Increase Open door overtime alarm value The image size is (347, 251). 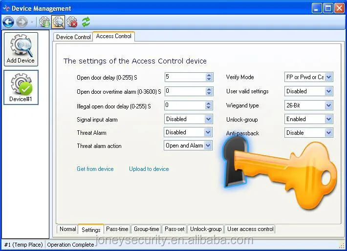coord(209,89)
